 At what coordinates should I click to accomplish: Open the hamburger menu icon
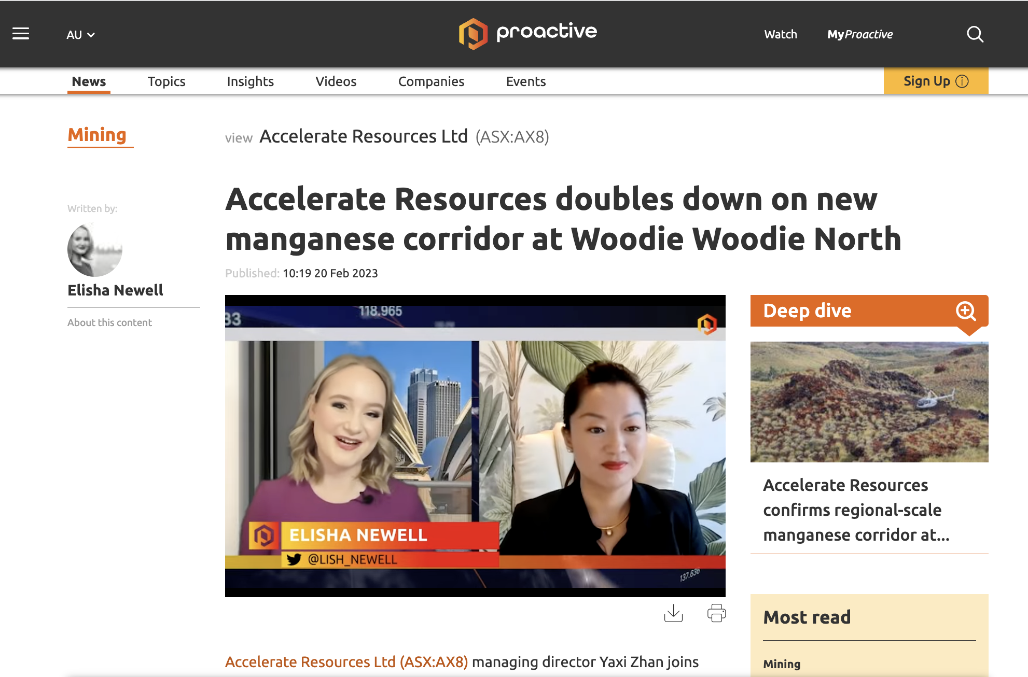pyautogui.click(x=21, y=34)
